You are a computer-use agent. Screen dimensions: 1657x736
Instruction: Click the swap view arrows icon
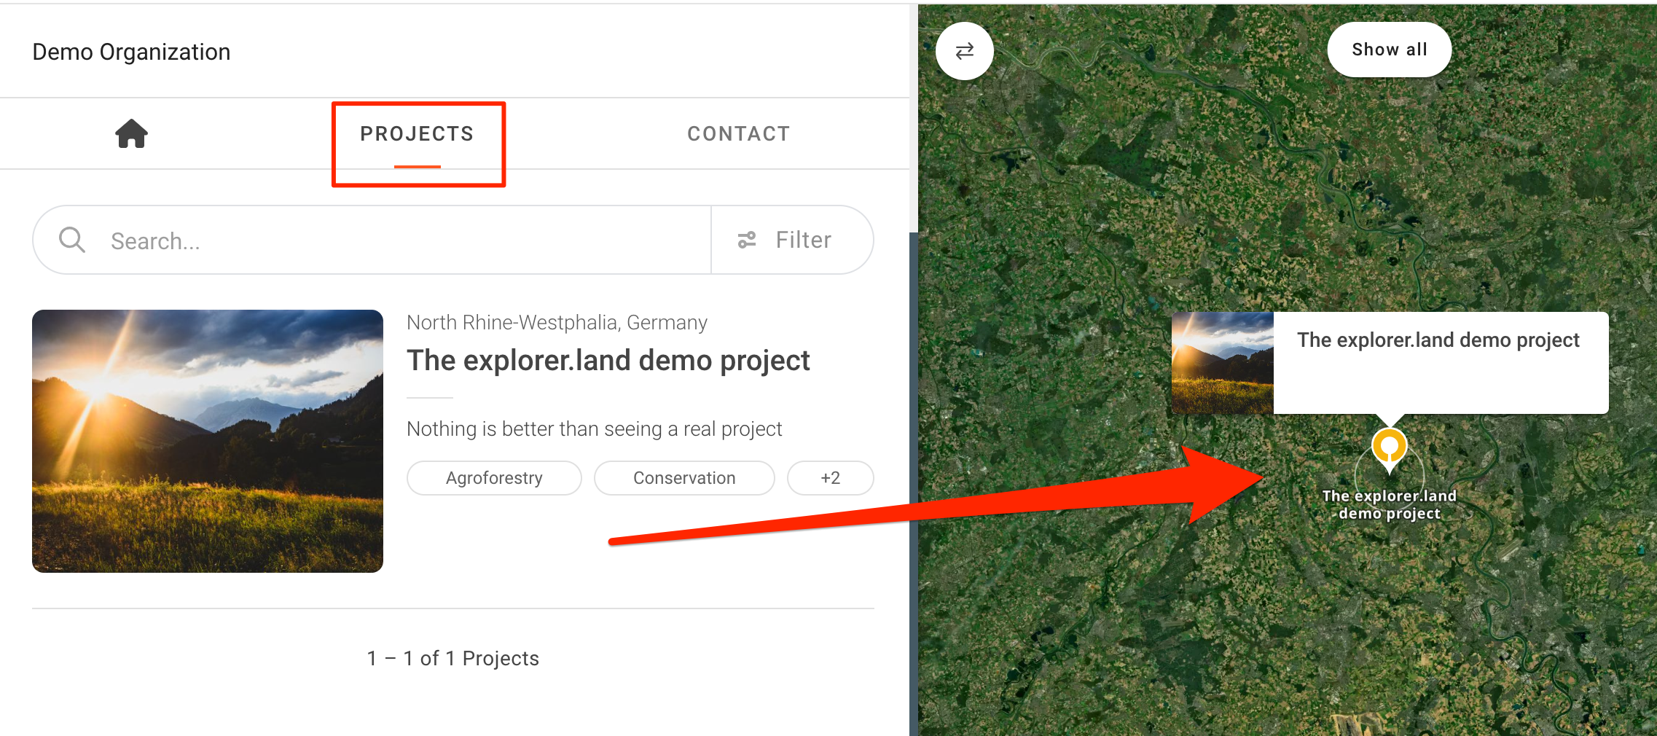coord(964,51)
